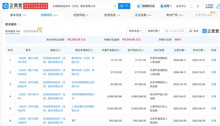Image resolution: width=220 pixels, height=126 pixels.
Task: Open the 知彼阿尔法 assistant
Action: (146, 6)
